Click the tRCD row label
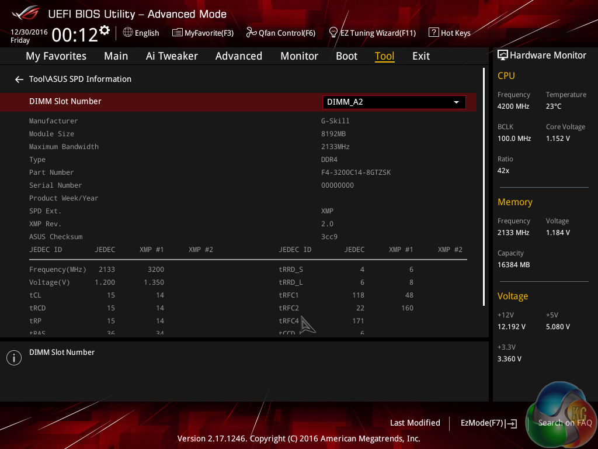Viewport: 598px width, 449px height. coord(37,308)
